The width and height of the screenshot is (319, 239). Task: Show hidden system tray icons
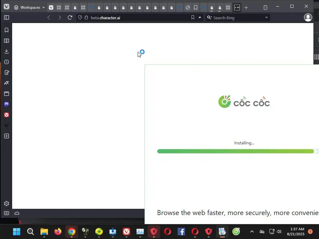252,232
